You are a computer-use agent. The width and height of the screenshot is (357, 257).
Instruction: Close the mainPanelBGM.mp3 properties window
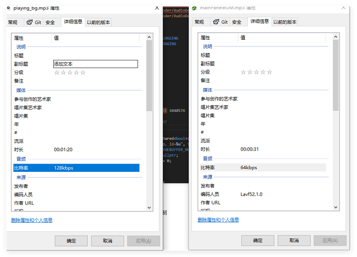tap(344, 8)
